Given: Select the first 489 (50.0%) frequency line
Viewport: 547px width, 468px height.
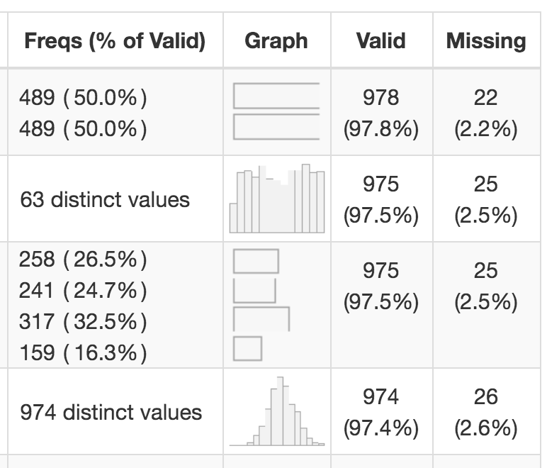Looking at the screenshot, I should point(84,97).
